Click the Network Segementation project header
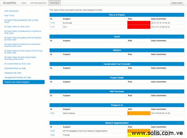Screen dimensions: 187x138 117,123
